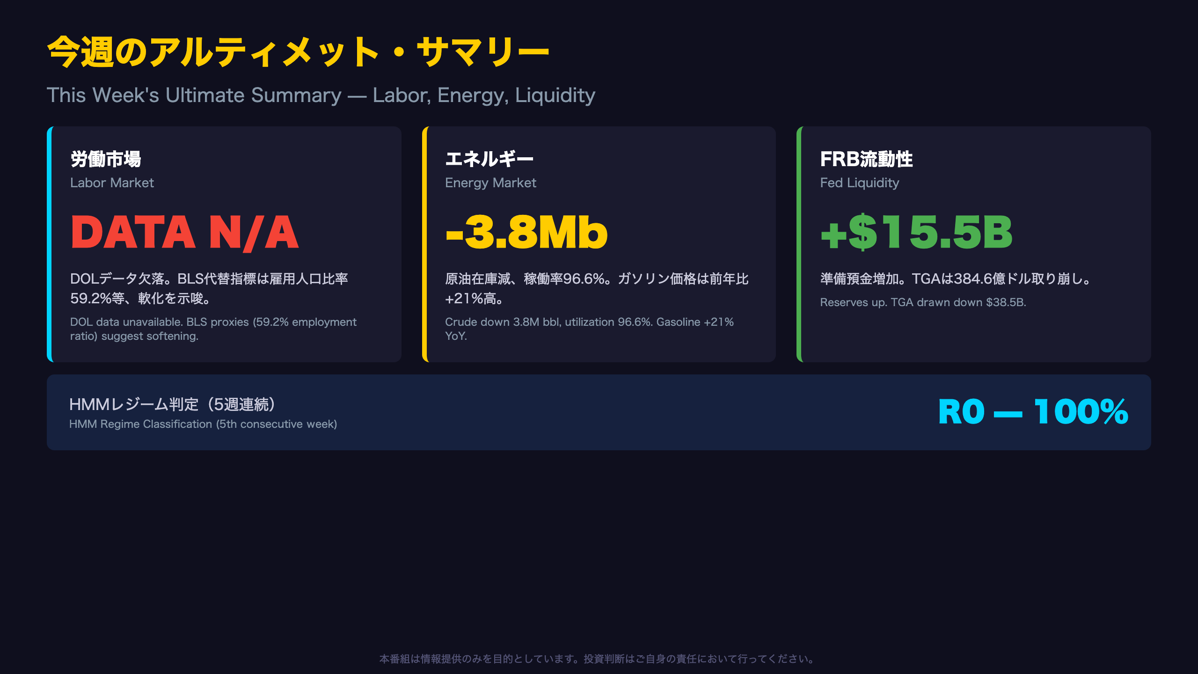
Task: Click "Reserves up. TGA drawn down $38.5B."
Action: pos(923,302)
